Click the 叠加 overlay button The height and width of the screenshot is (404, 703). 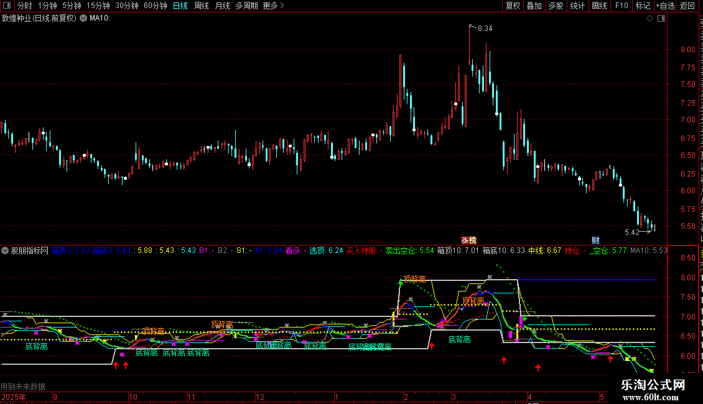tap(534, 6)
